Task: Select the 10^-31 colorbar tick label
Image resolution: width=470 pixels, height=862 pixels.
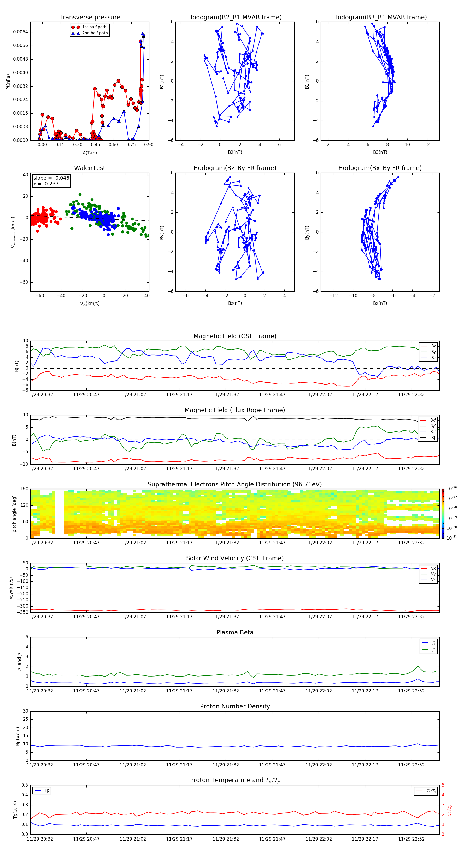Action: pyautogui.click(x=452, y=538)
